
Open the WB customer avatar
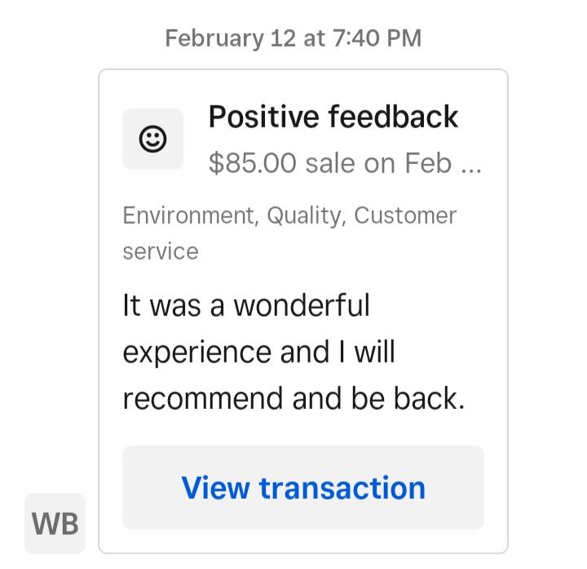point(55,523)
